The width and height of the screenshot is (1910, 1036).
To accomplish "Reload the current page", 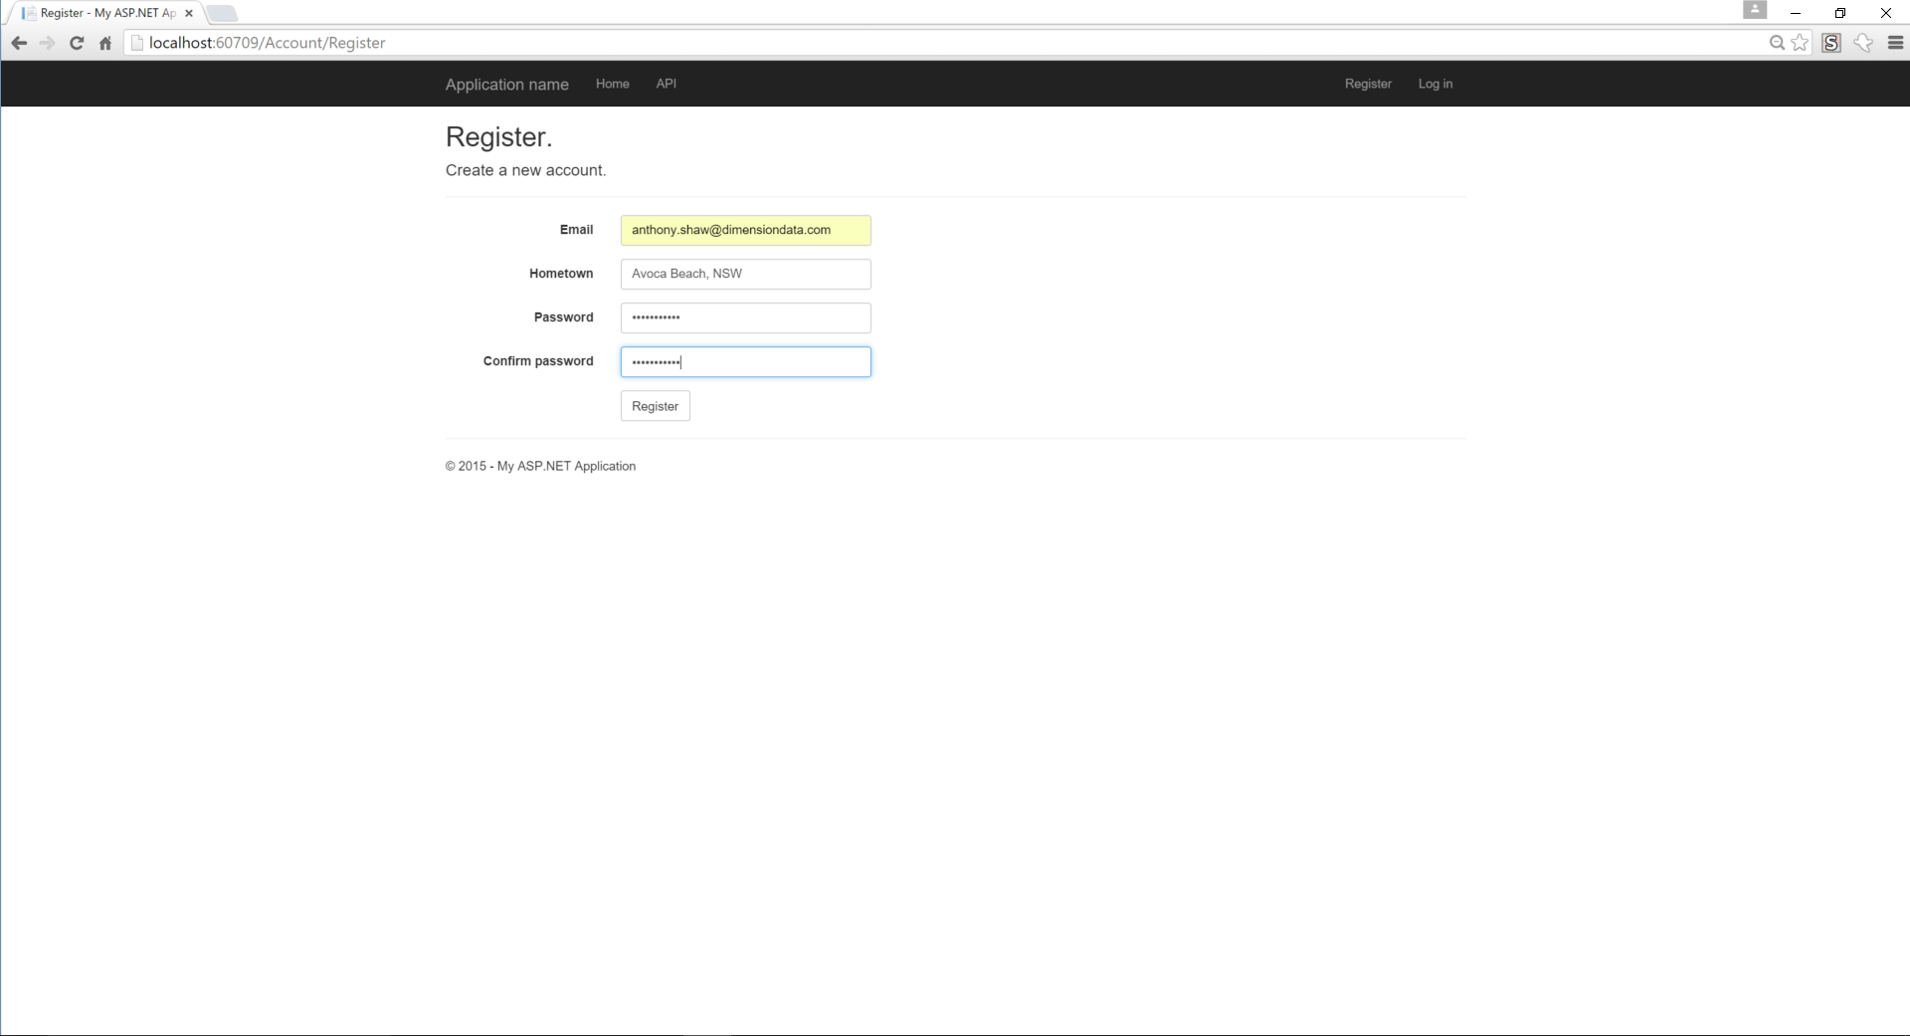I will [77, 43].
